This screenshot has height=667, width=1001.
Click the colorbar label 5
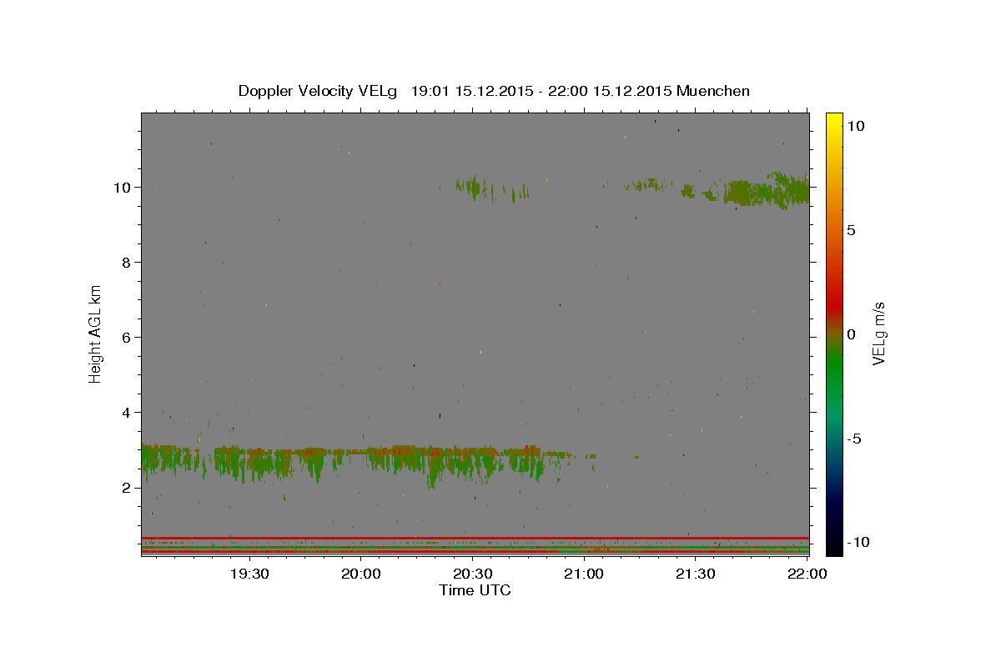851,230
